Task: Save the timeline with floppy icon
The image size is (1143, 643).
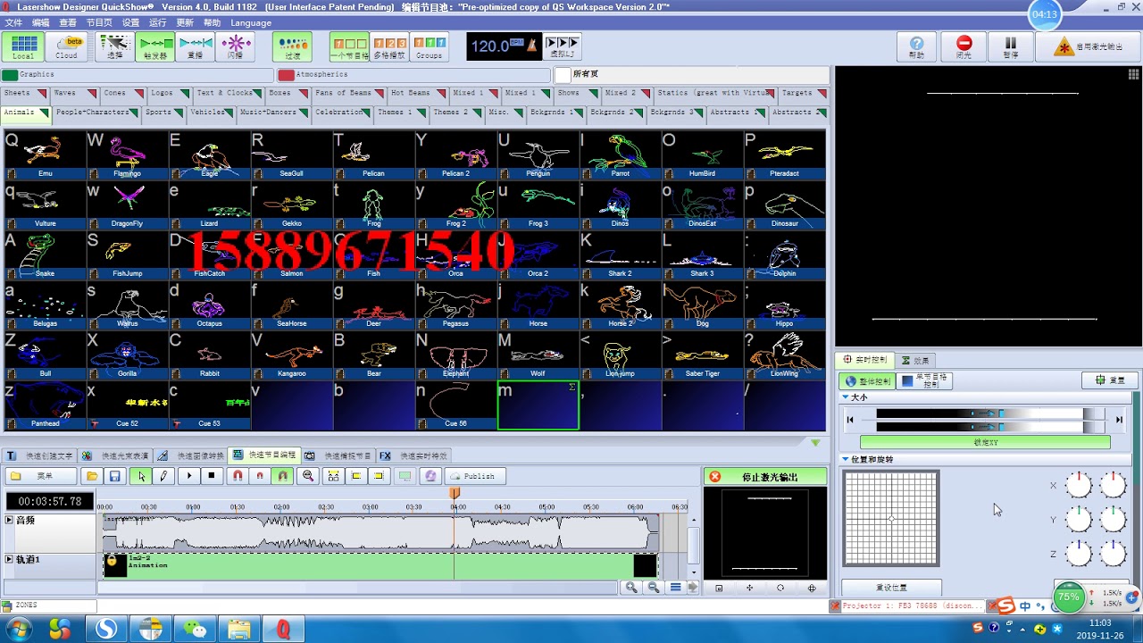Action: point(114,476)
